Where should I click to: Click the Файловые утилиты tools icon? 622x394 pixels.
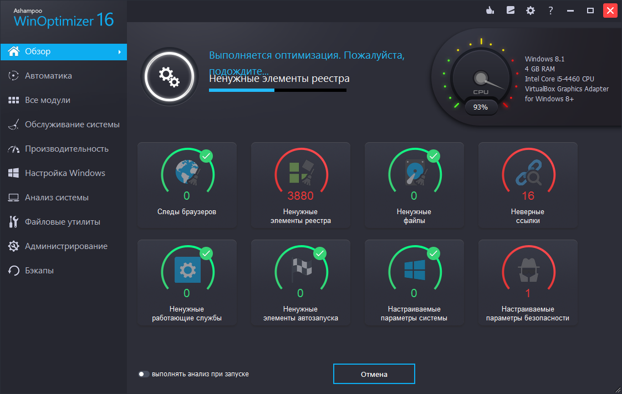click(13, 222)
